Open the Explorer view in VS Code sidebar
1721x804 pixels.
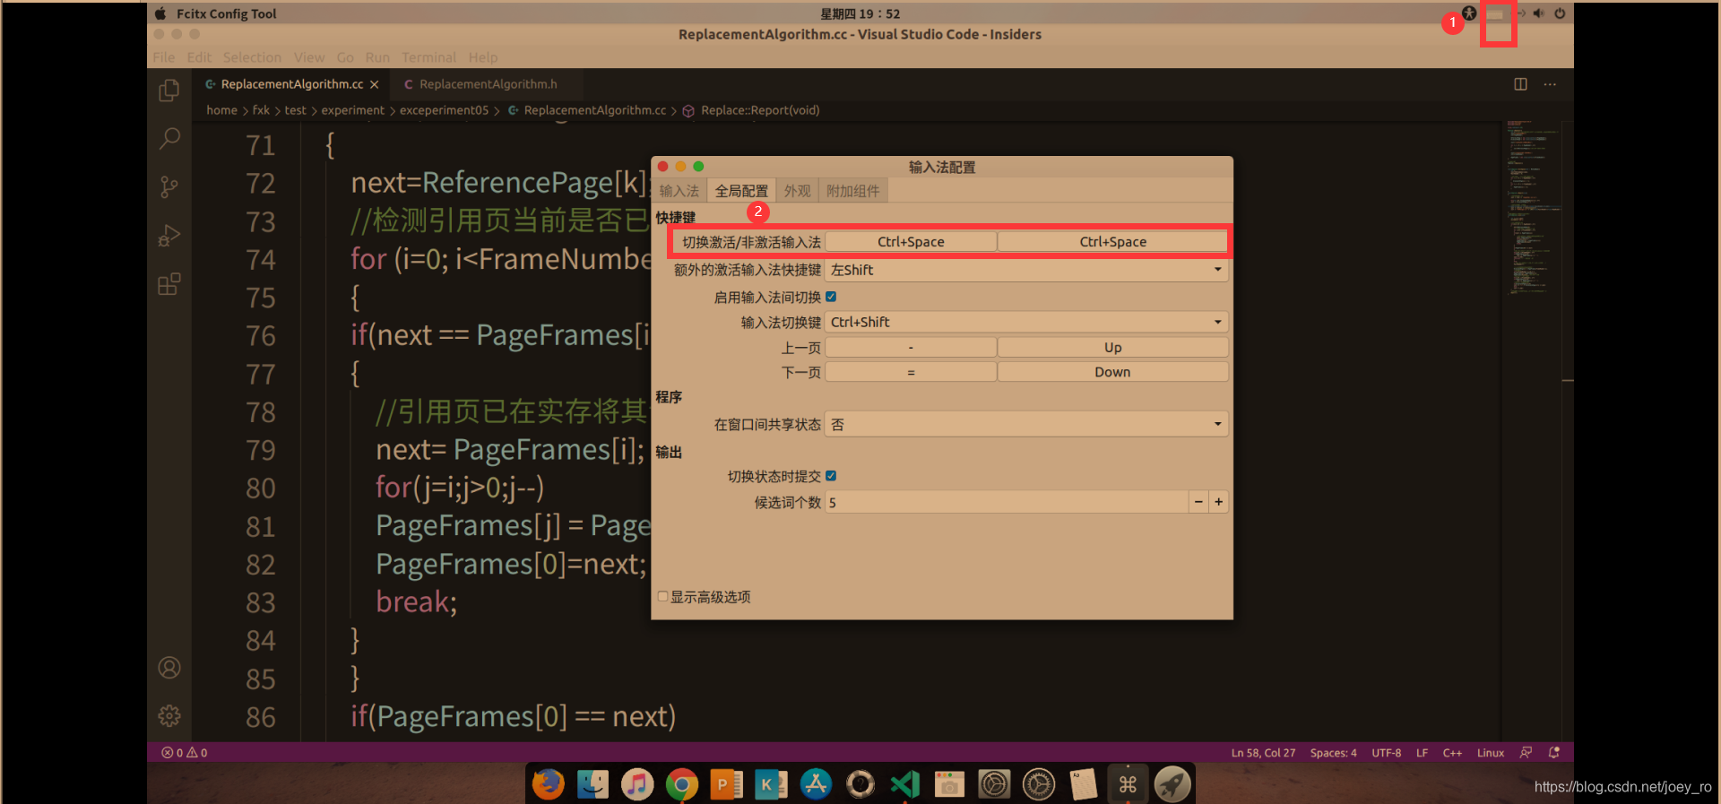click(169, 91)
